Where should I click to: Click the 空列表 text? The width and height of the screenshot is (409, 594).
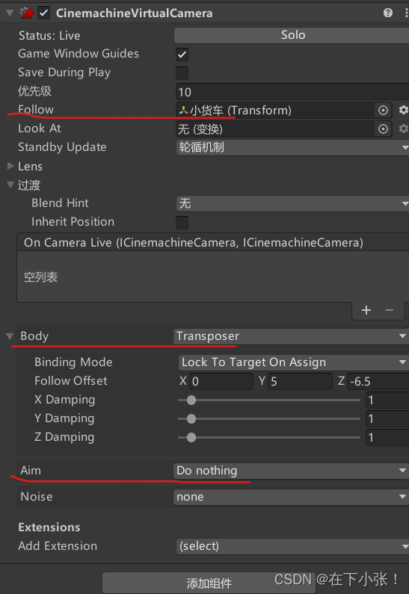40,277
